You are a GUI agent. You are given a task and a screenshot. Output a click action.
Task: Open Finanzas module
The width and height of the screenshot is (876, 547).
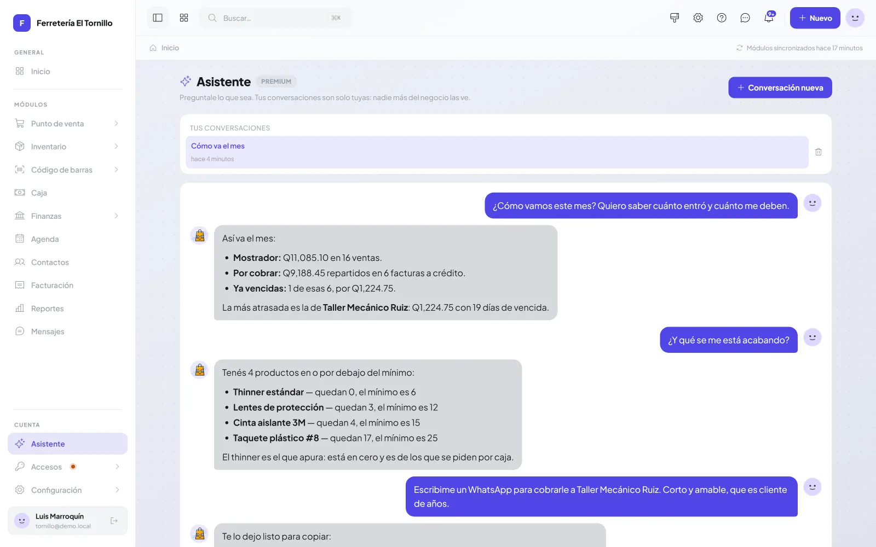[68, 216]
